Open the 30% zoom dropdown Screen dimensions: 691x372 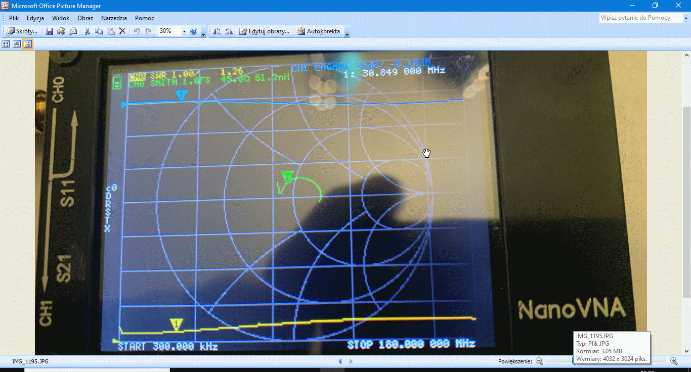pos(184,31)
